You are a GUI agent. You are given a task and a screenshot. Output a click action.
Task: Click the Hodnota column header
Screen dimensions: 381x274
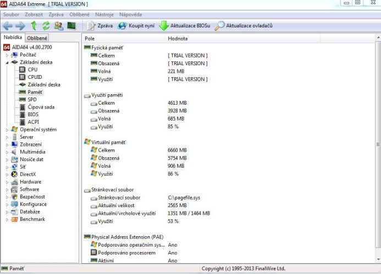pyautogui.click(x=243, y=38)
